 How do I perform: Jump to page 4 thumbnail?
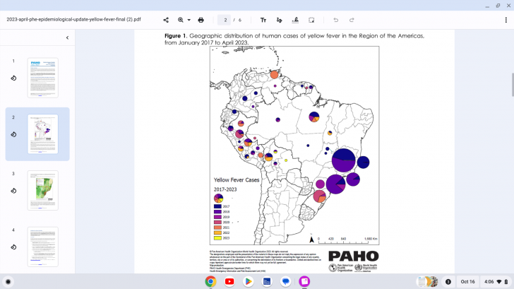(x=42, y=247)
